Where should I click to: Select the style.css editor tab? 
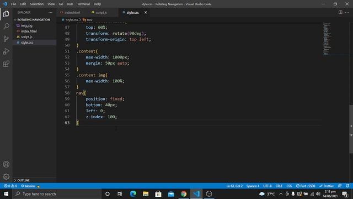pos(132,12)
